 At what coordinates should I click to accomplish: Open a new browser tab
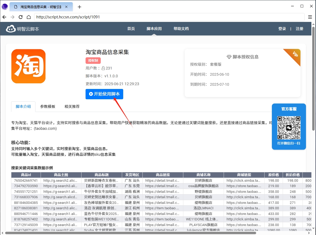[x=79, y=7]
